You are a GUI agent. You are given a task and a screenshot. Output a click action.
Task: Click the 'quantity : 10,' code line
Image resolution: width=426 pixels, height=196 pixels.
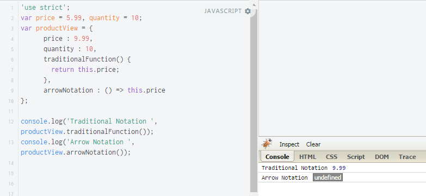[70, 48]
